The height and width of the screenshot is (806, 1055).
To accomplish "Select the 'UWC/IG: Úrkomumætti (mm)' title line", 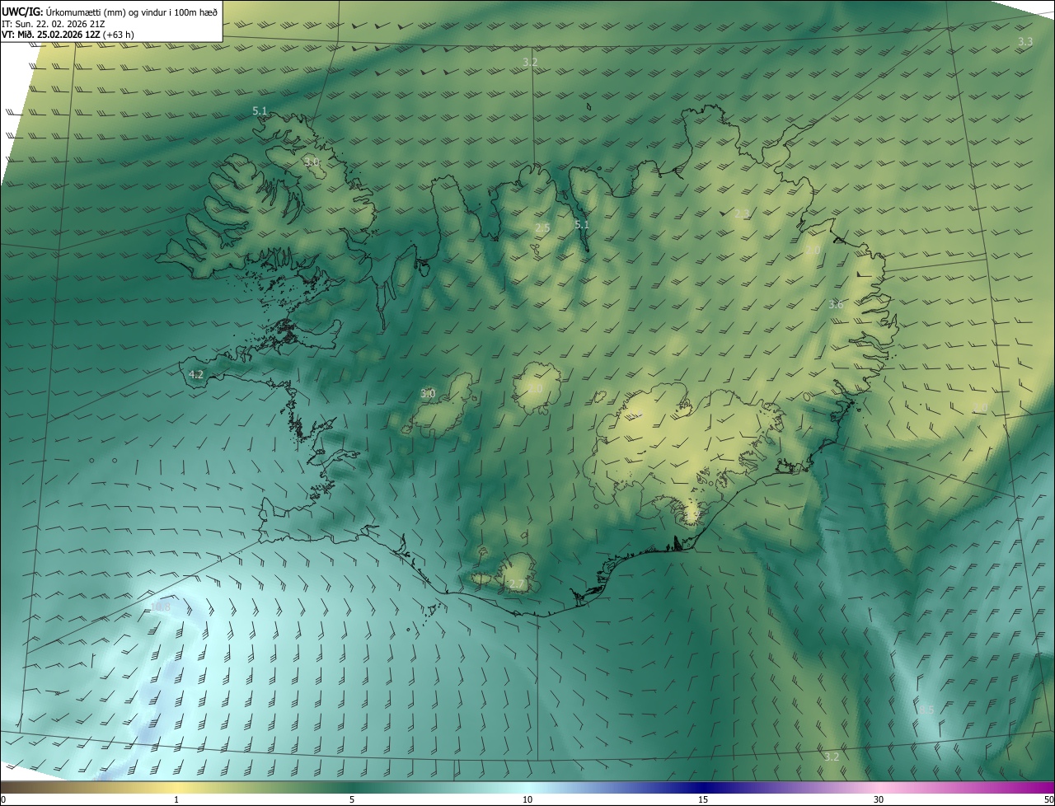I will (110, 12).
